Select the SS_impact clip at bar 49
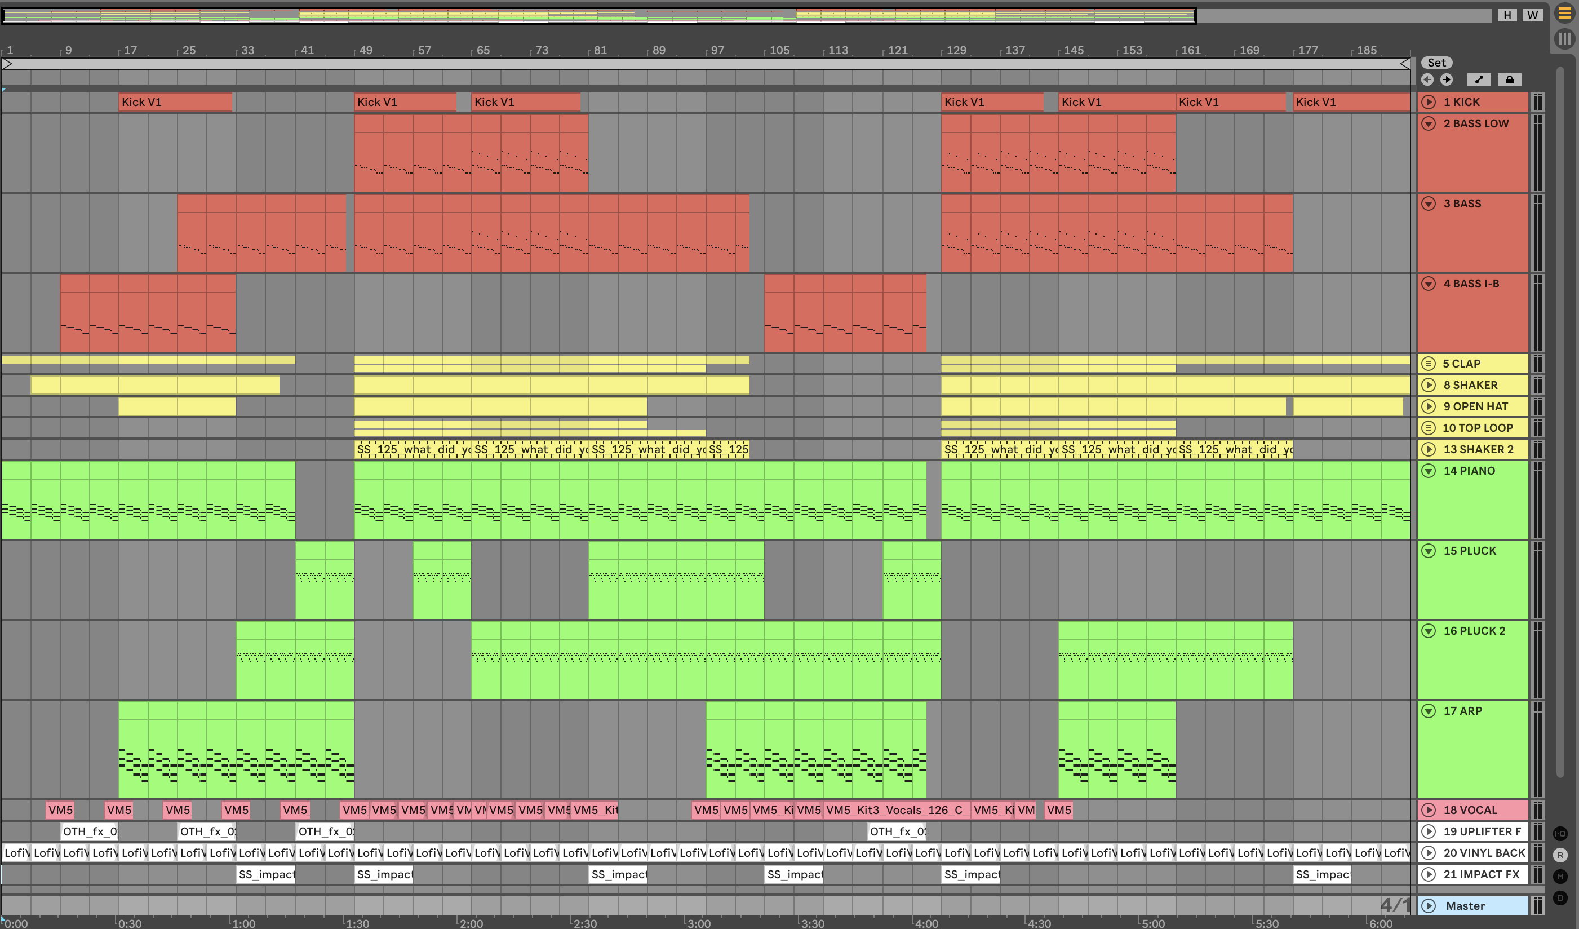Image resolution: width=1579 pixels, height=929 pixels. tap(383, 874)
